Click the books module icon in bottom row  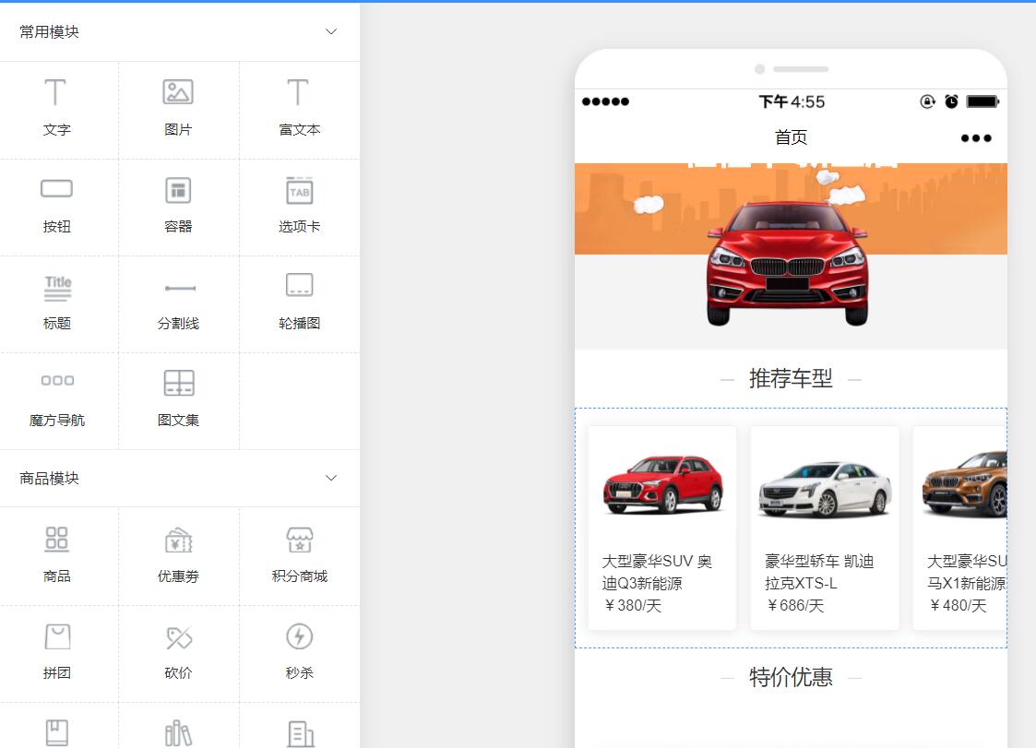[x=178, y=733]
